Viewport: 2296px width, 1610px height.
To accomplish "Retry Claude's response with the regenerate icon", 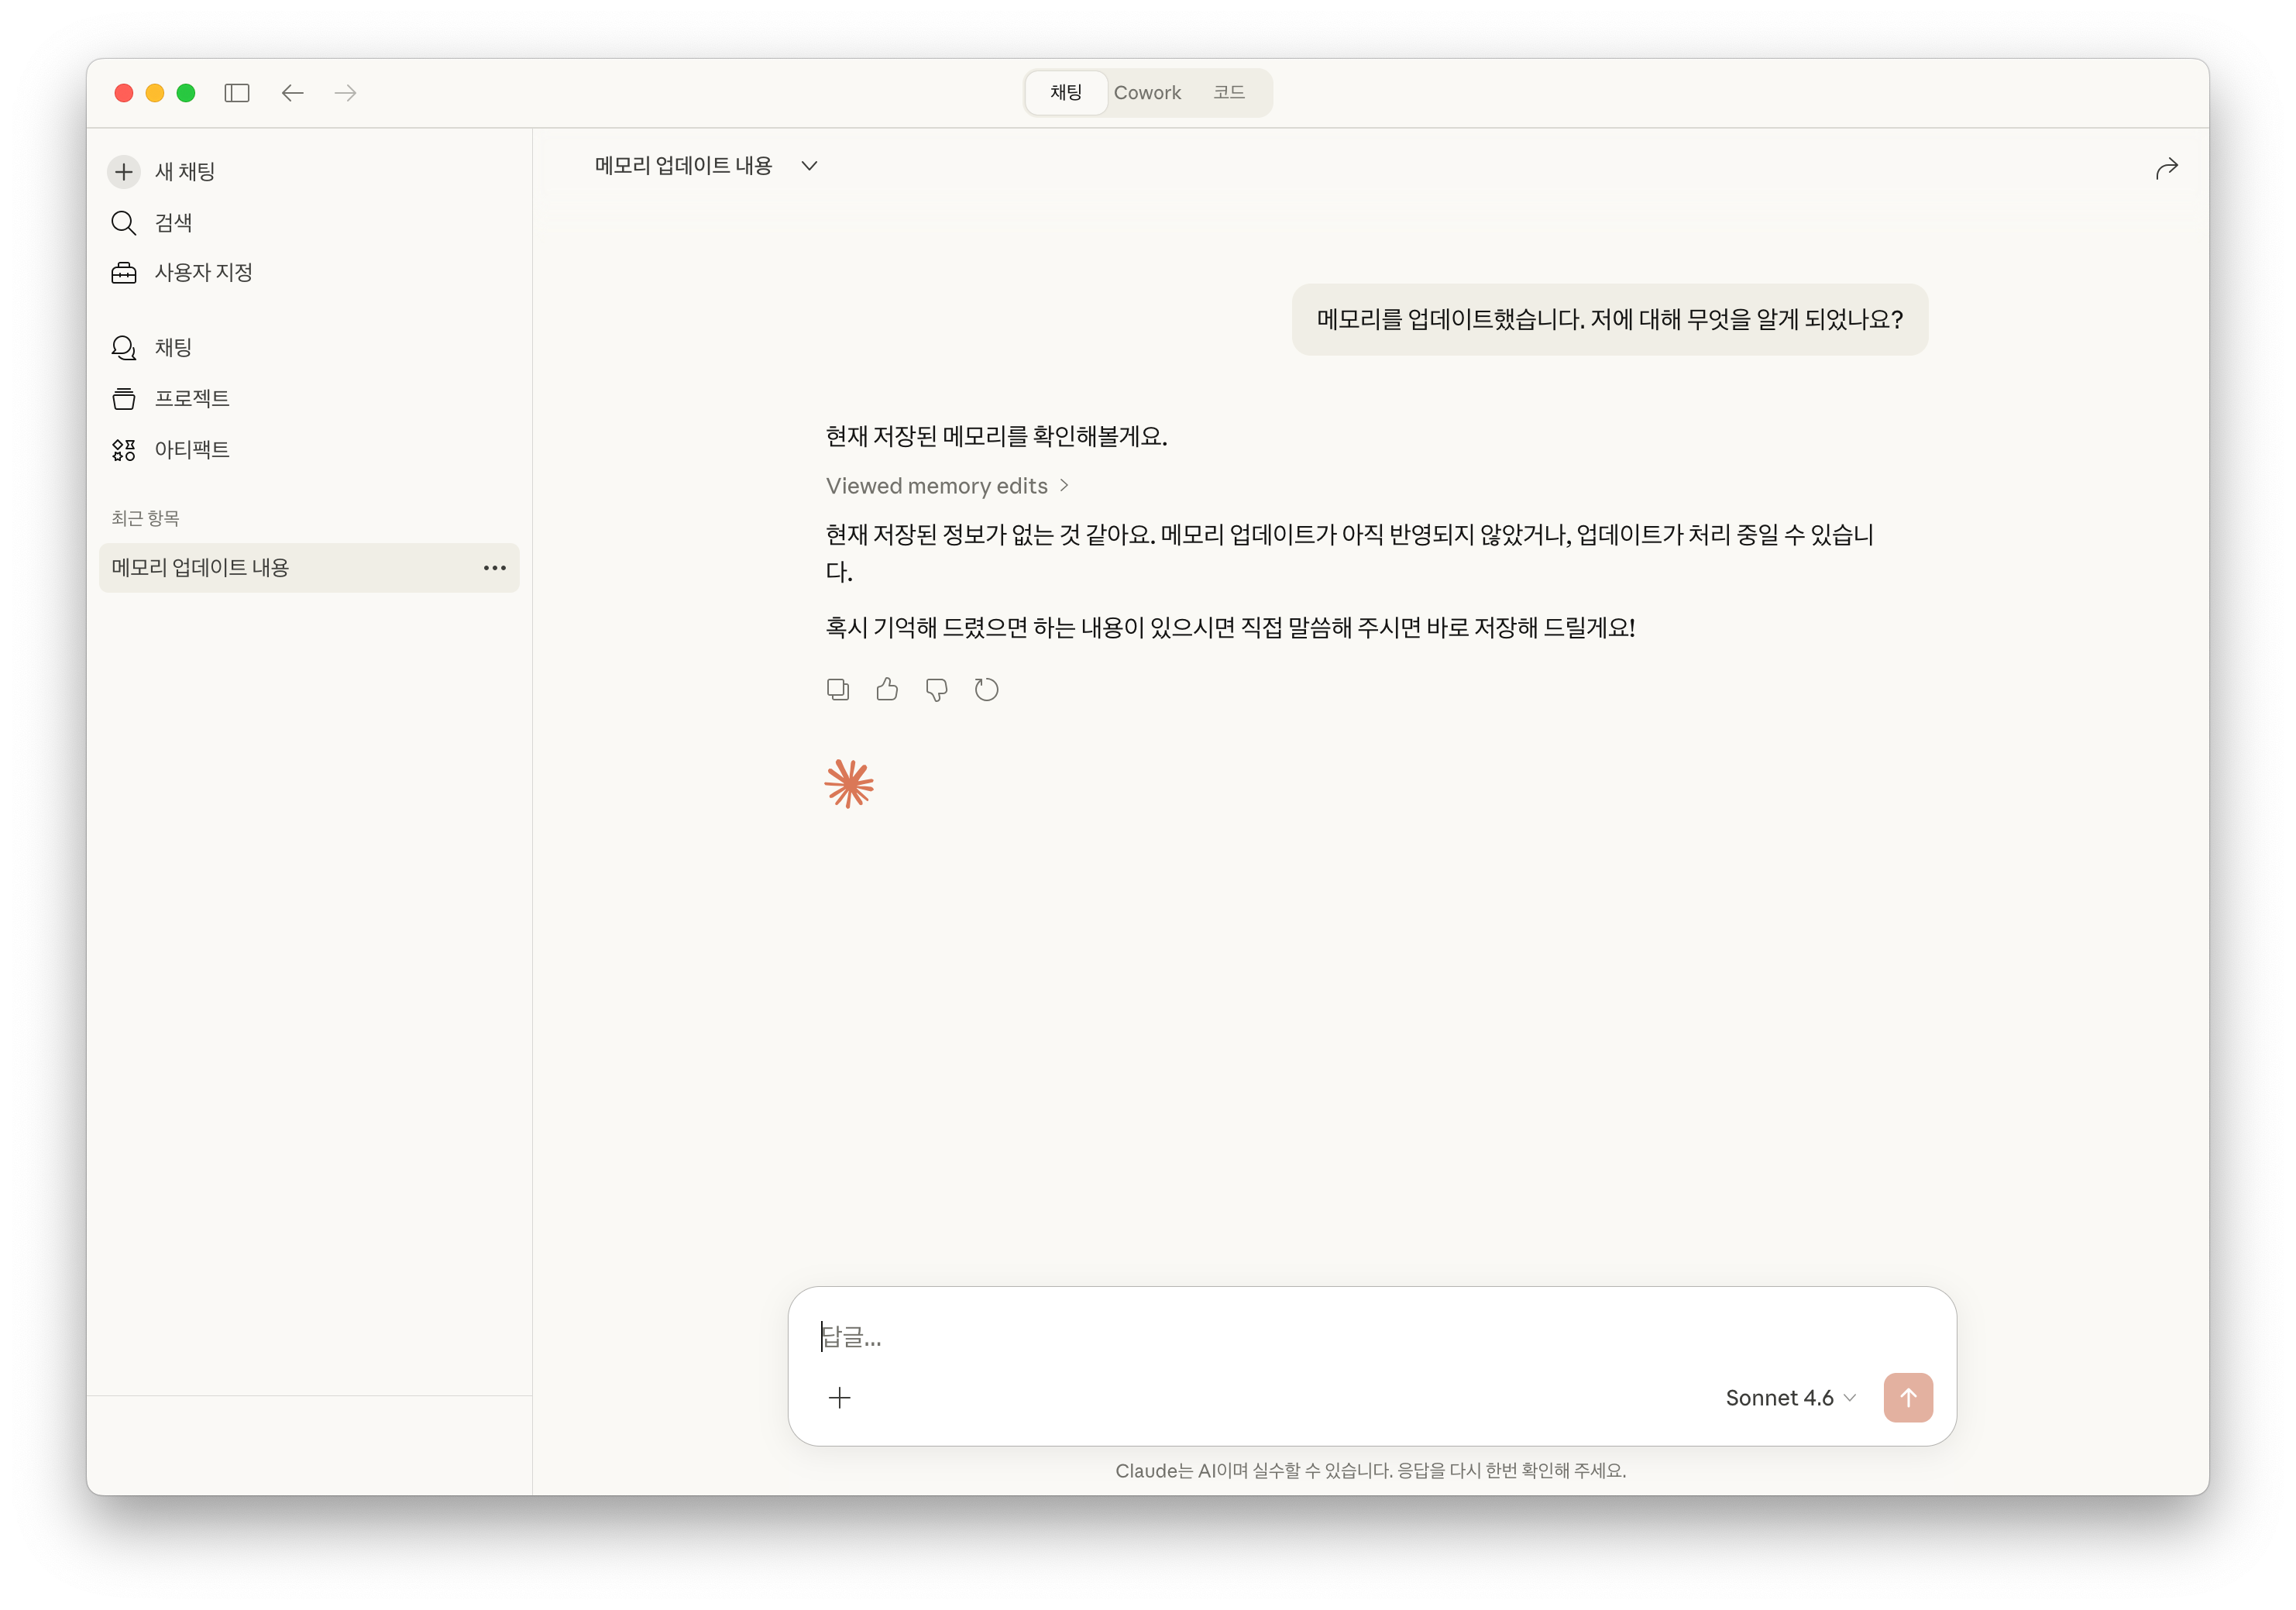I will (x=987, y=689).
